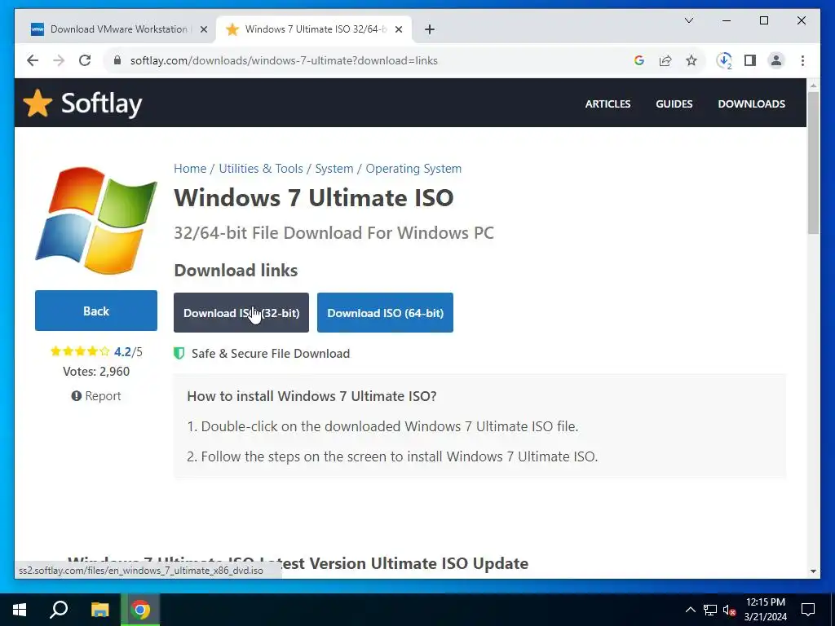Click the network tray icon
This screenshot has width=835, height=626.
point(710,610)
